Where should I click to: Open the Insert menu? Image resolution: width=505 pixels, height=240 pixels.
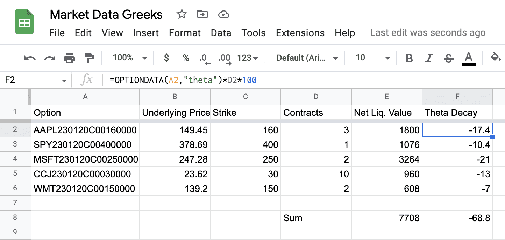coord(146,33)
